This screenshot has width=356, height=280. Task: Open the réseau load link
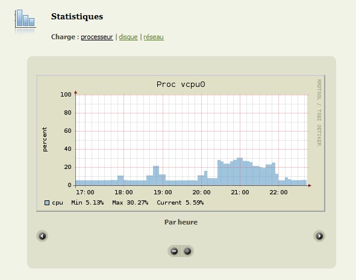(x=154, y=37)
